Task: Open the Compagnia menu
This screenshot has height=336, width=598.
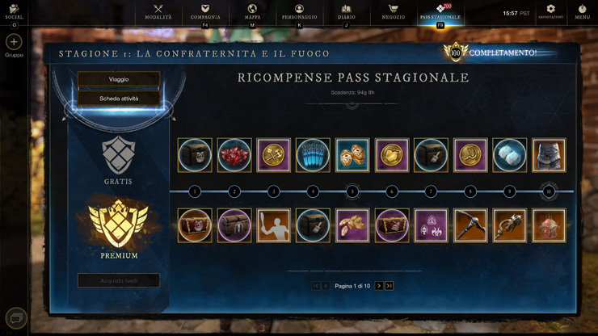Action: pyautogui.click(x=205, y=11)
